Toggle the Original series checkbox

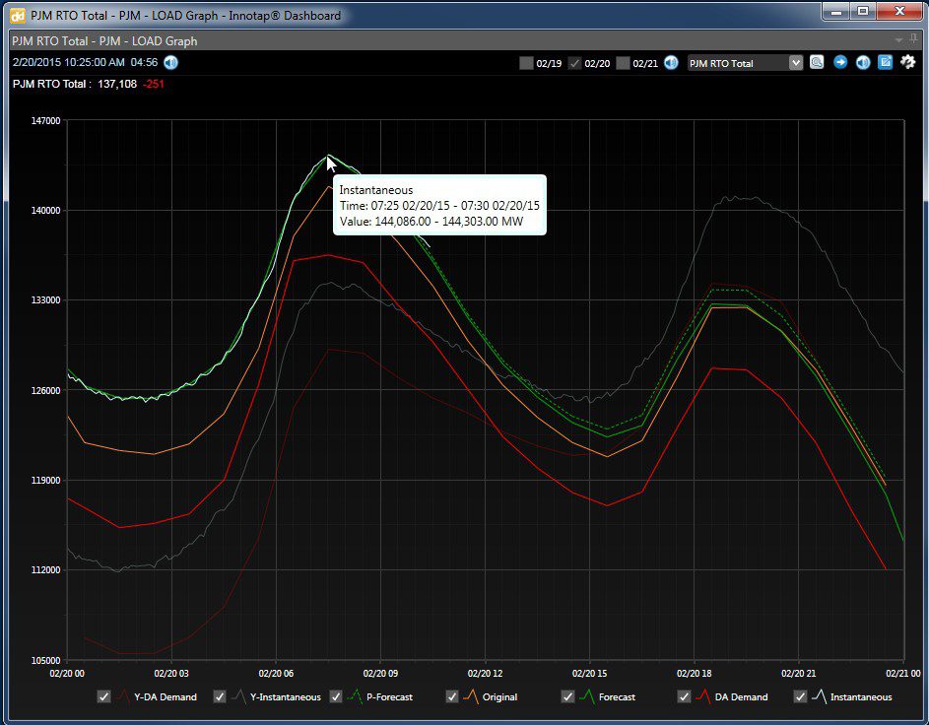pos(452,696)
